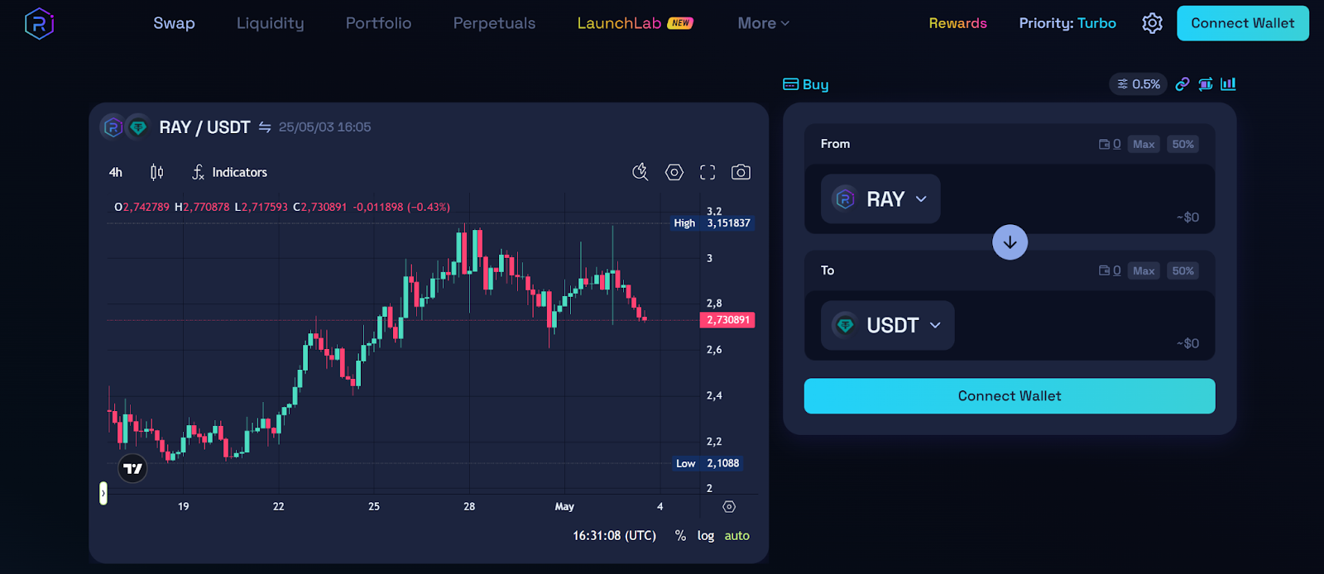Screen dimensions: 1324x574
Task: Expand the chart side panel arrow
Action: coord(103,494)
